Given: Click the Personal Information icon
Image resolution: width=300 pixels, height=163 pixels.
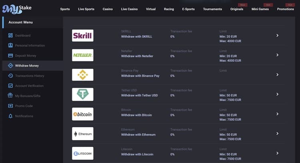Looking at the screenshot, I should pyautogui.click(x=10, y=45).
